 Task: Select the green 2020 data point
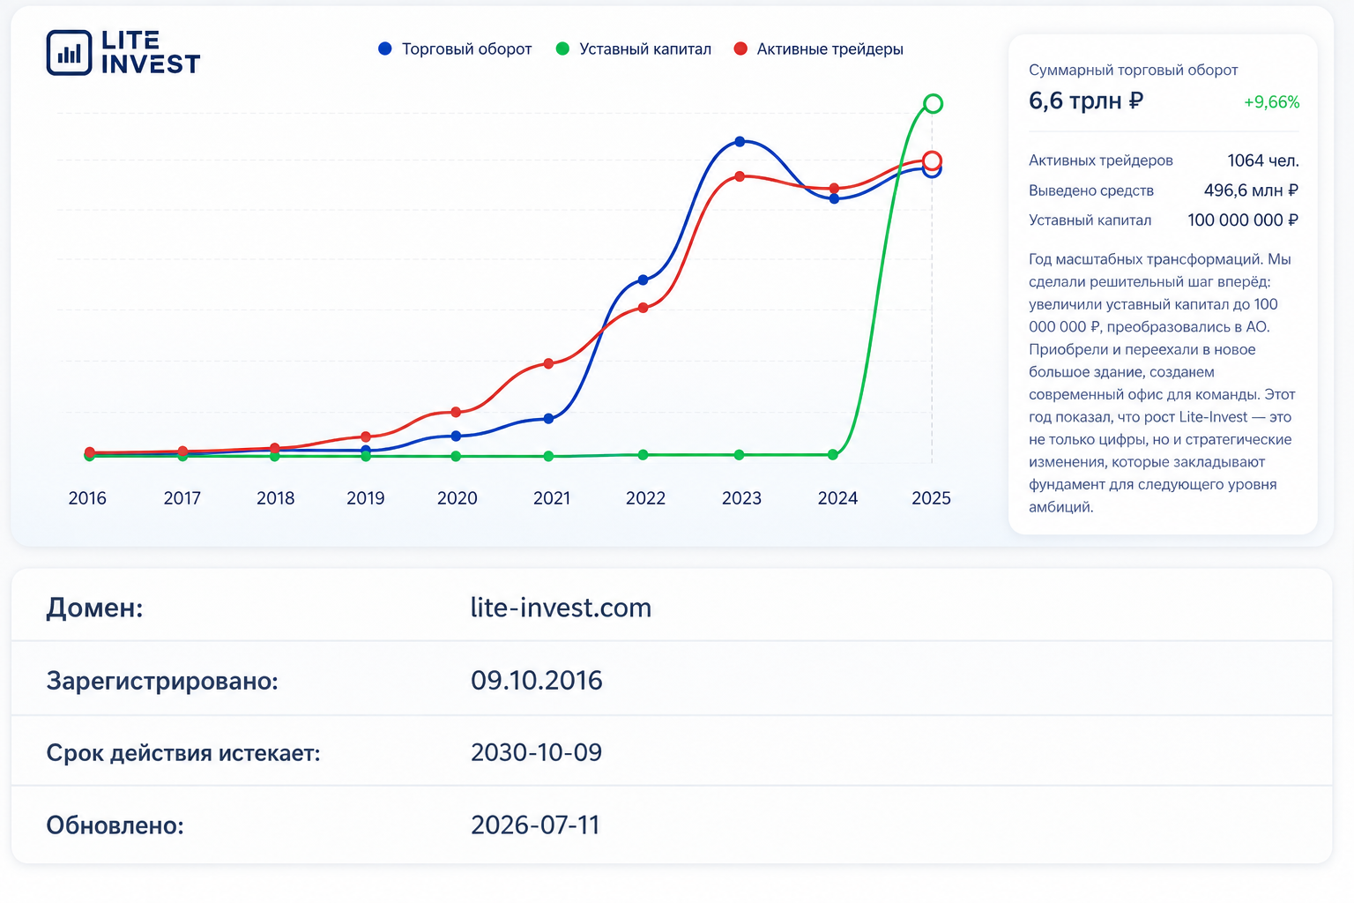[x=456, y=456]
